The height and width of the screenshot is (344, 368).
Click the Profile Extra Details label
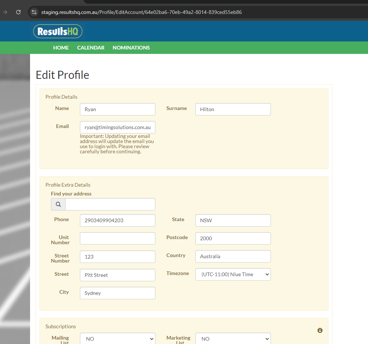point(68,185)
